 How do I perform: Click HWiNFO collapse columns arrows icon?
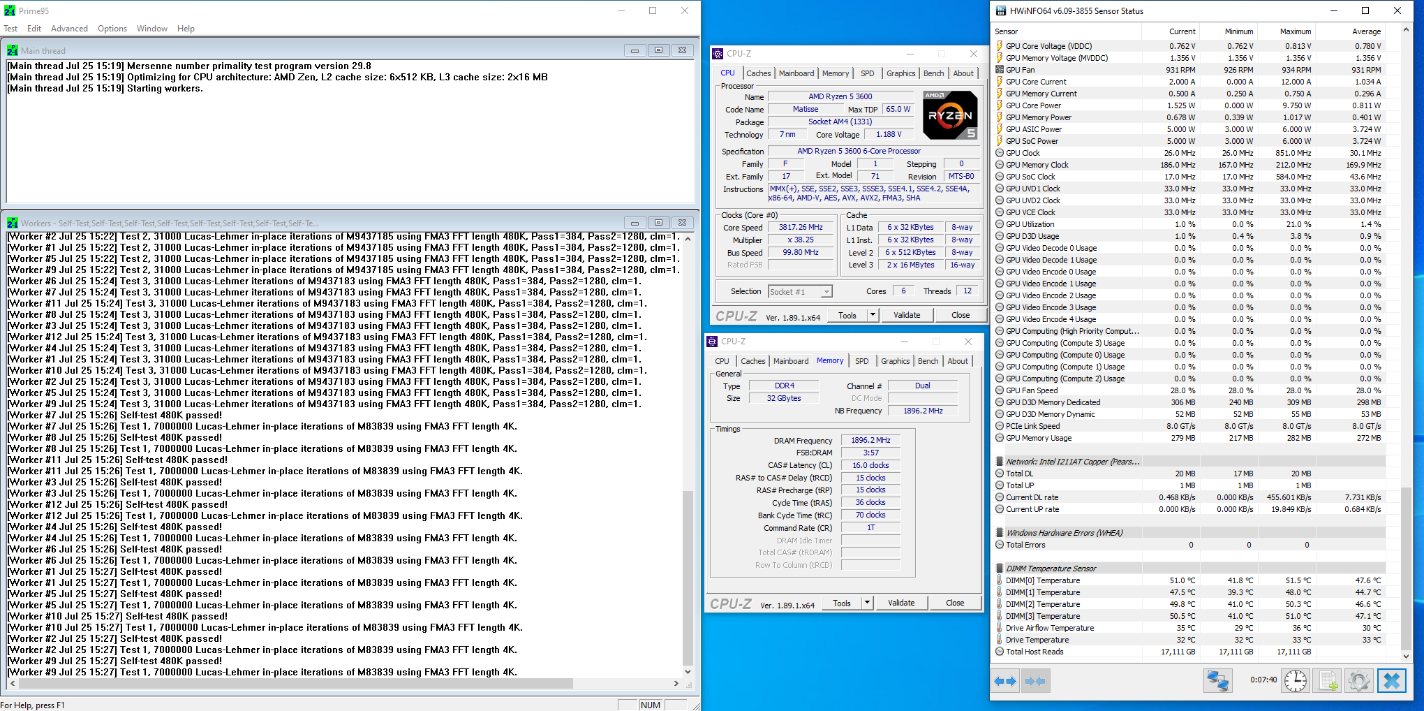[x=1035, y=681]
